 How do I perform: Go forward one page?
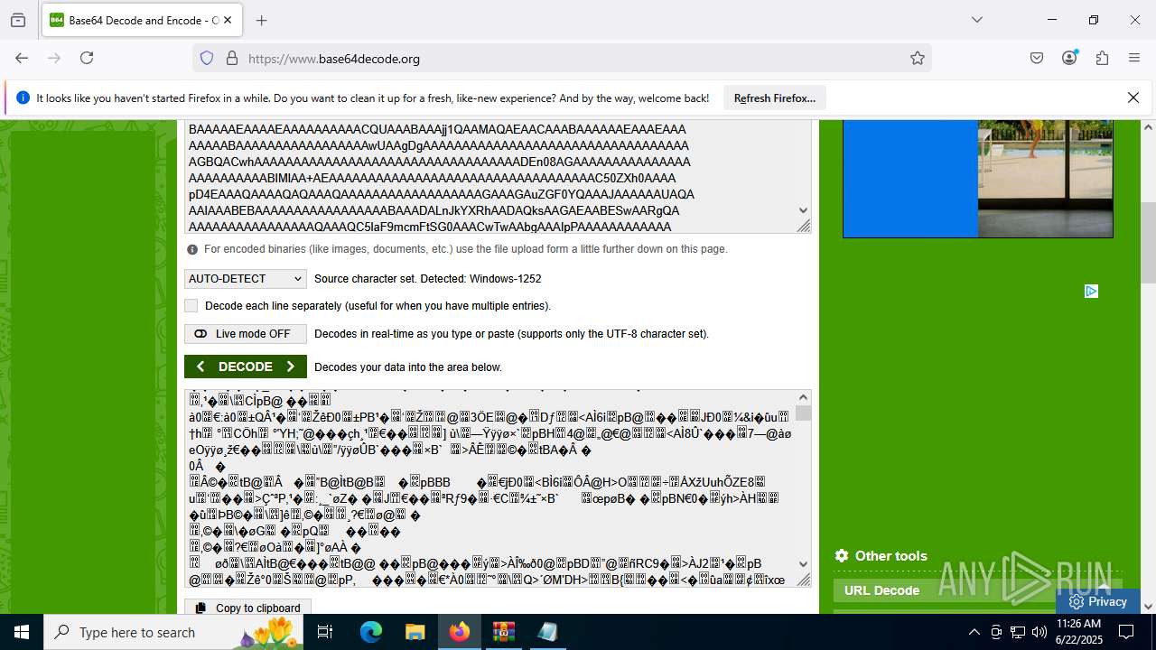[x=54, y=58]
